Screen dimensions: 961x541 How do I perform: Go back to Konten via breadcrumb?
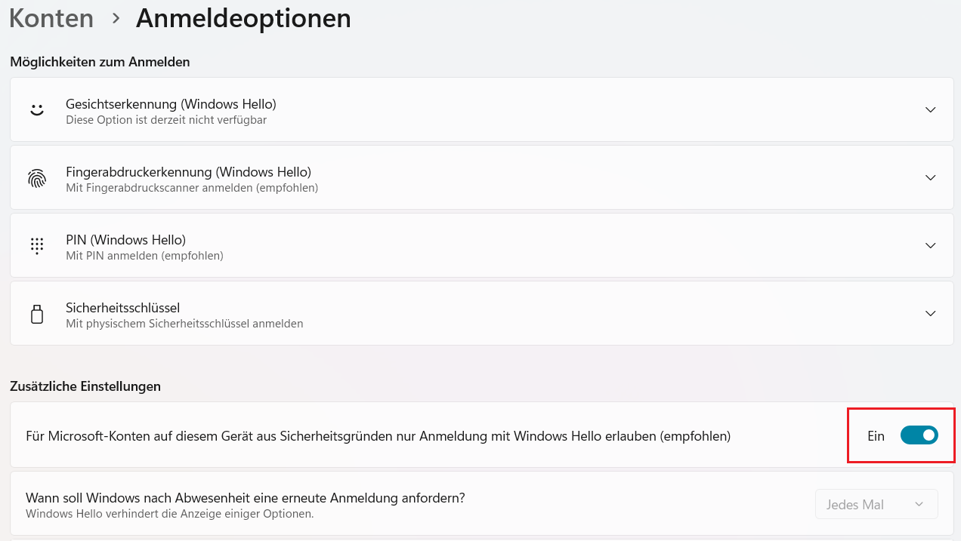tap(51, 18)
